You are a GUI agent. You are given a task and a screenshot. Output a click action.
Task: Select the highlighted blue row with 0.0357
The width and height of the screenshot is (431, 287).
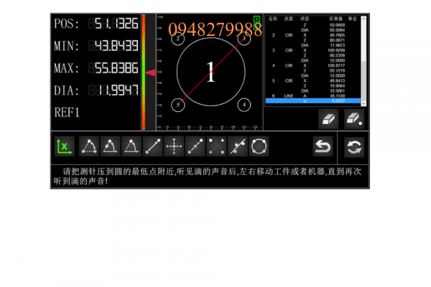313,100
